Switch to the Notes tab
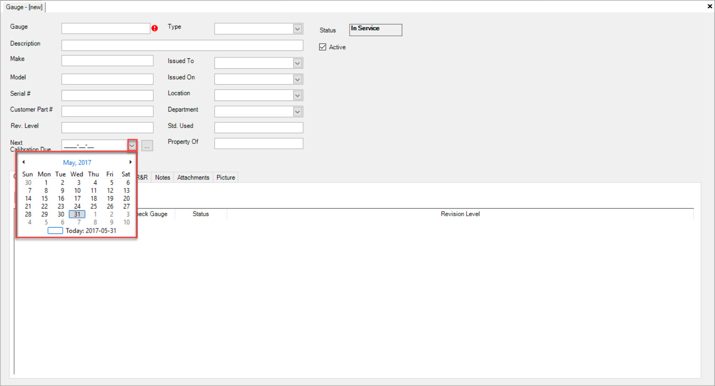Screen dimensions: 715x386 [x=163, y=177]
